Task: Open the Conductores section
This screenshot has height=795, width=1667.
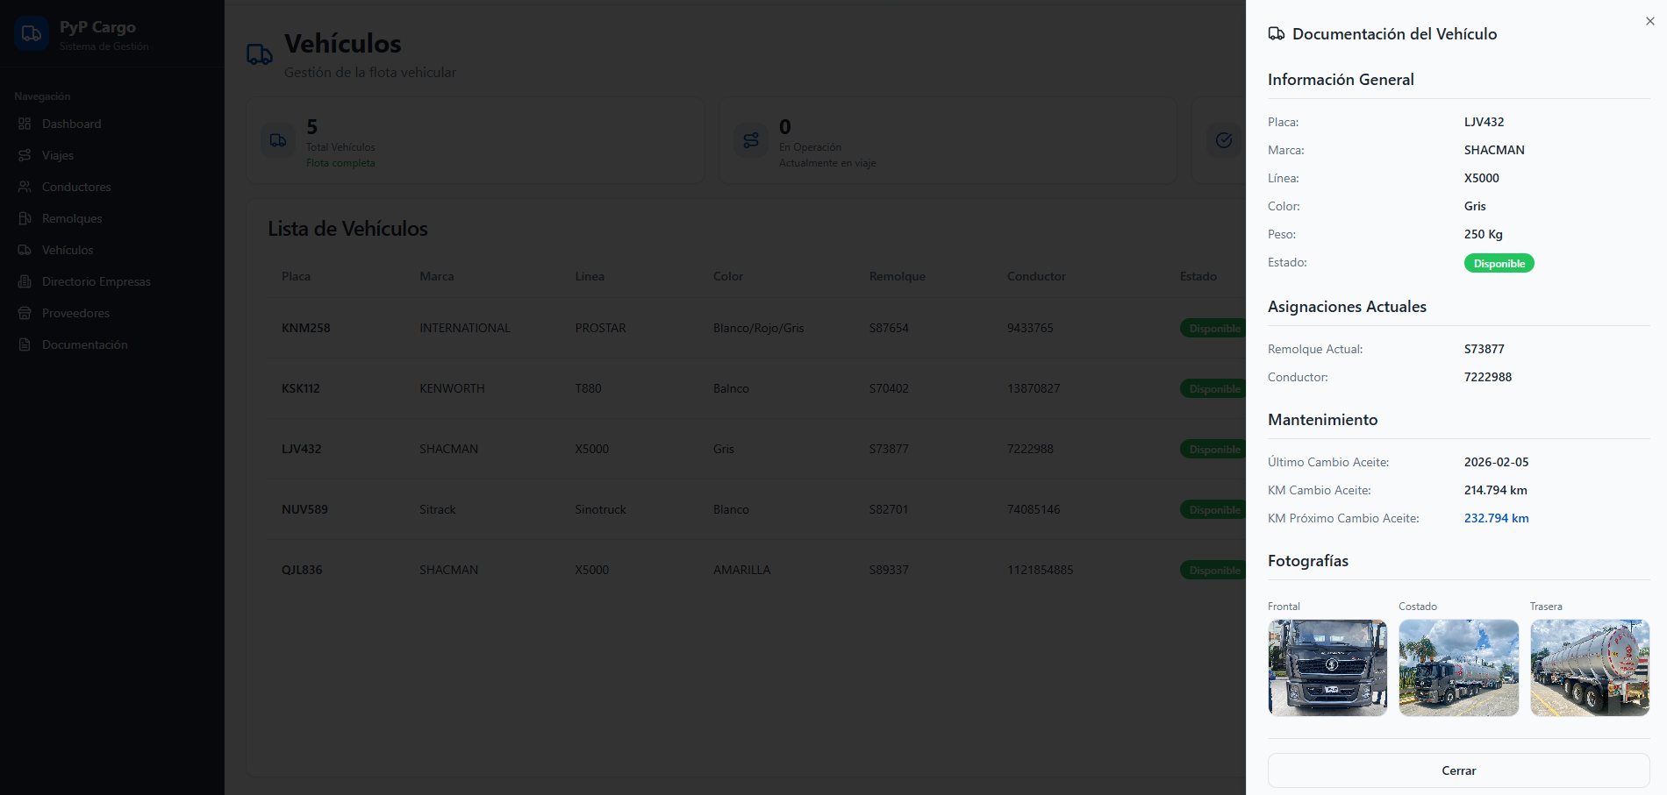Action: (112, 187)
